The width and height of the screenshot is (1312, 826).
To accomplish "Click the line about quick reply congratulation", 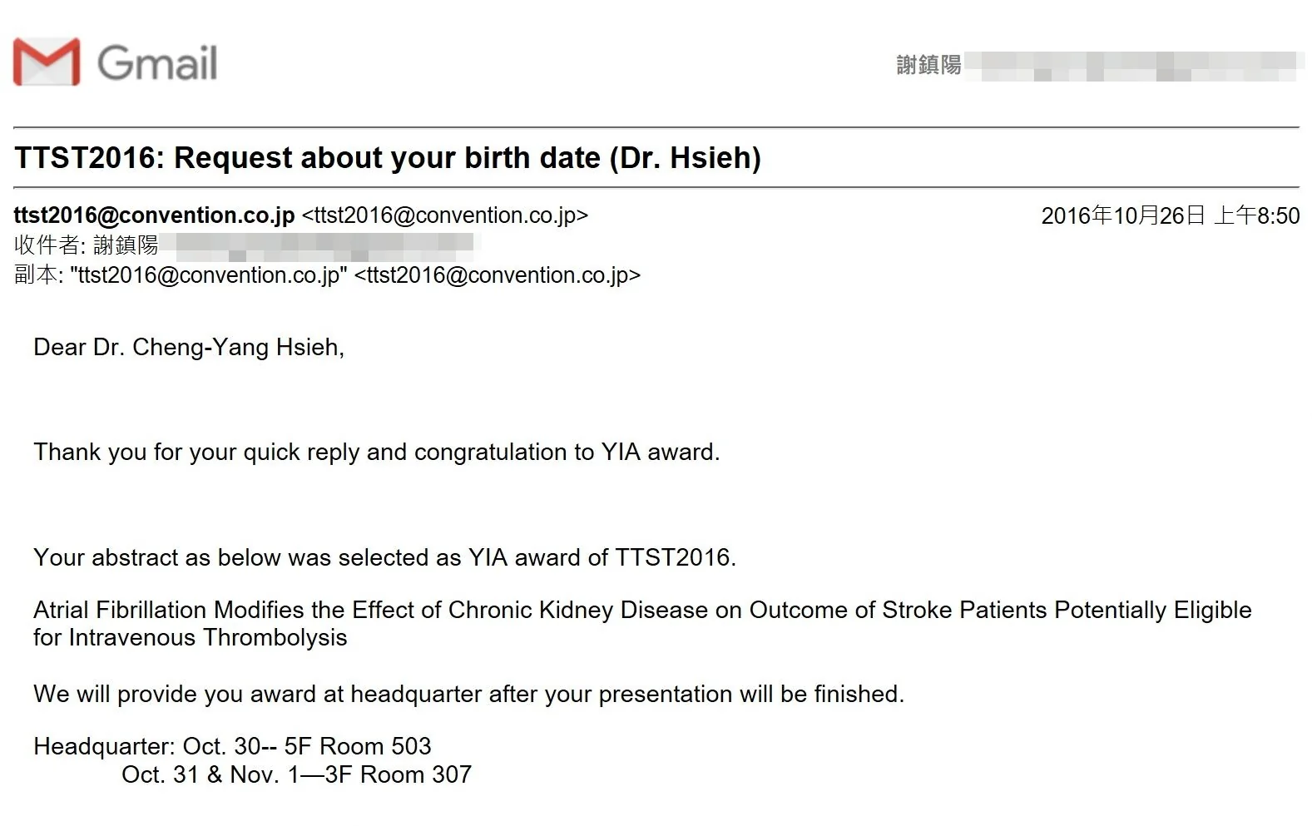I will [x=377, y=452].
